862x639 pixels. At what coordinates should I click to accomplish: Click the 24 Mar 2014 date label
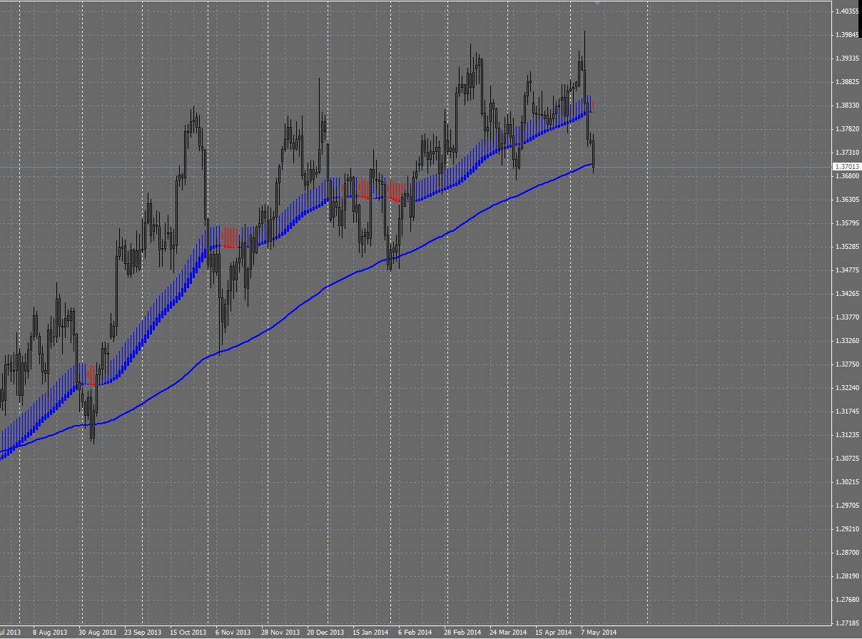(x=508, y=633)
